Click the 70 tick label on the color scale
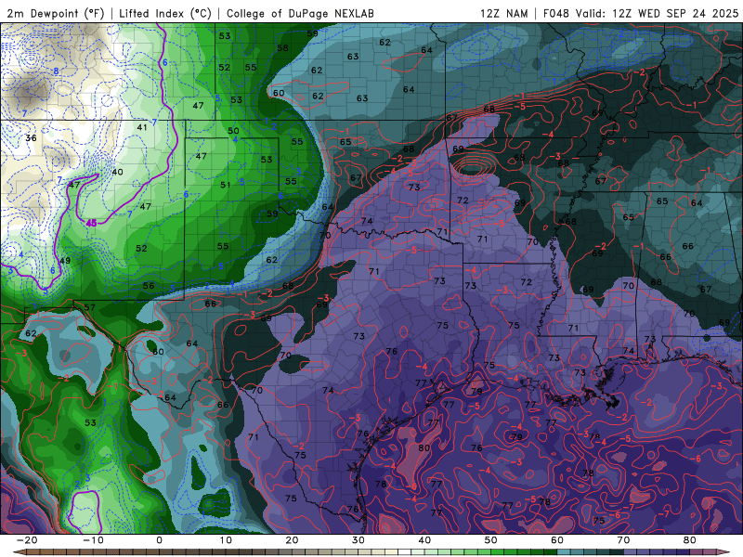 pos(623,540)
